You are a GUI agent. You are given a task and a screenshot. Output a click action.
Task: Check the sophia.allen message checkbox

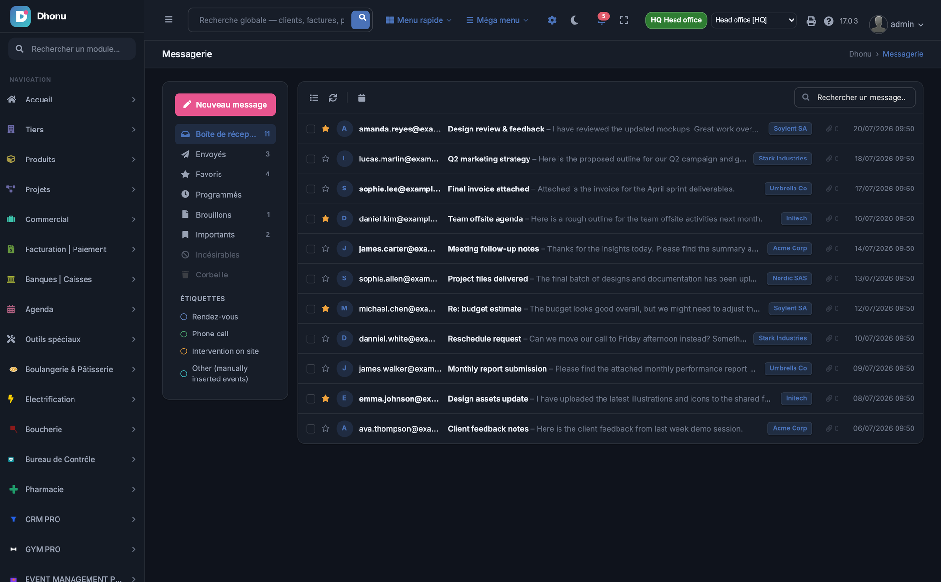point(310,279)
